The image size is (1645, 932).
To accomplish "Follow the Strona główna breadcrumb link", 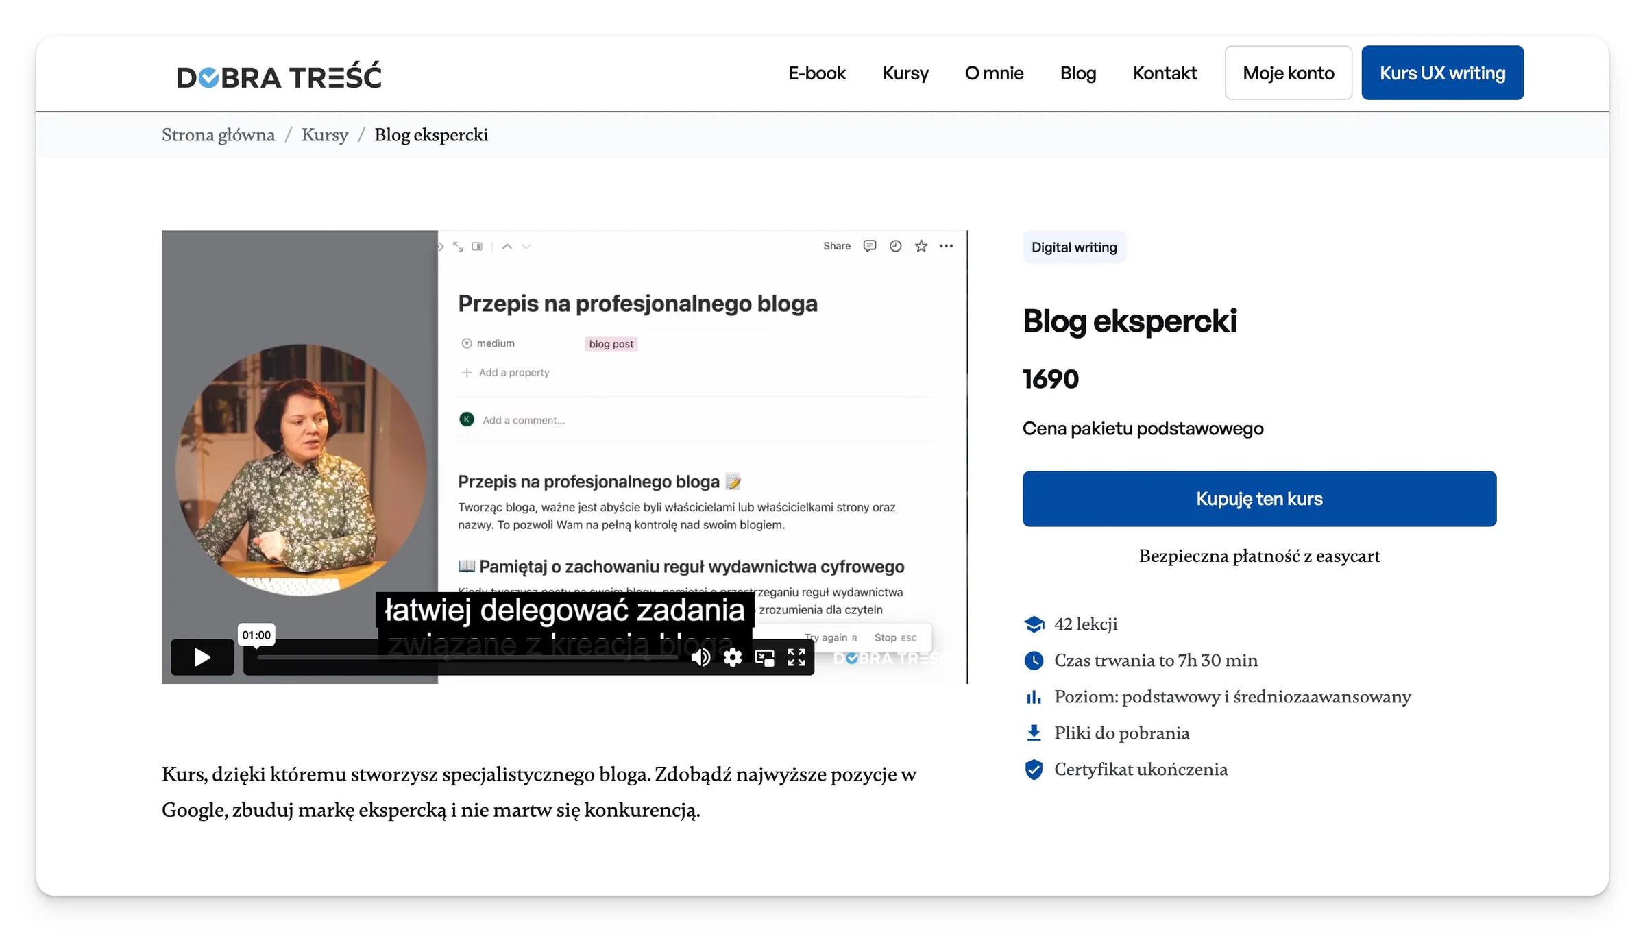I will coord(218,135).
